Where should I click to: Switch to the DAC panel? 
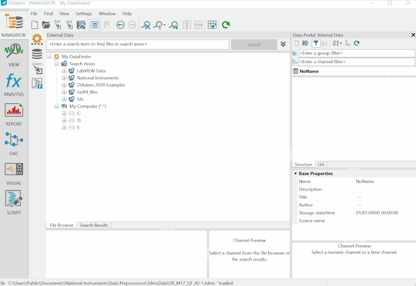[x=14, y=144]
